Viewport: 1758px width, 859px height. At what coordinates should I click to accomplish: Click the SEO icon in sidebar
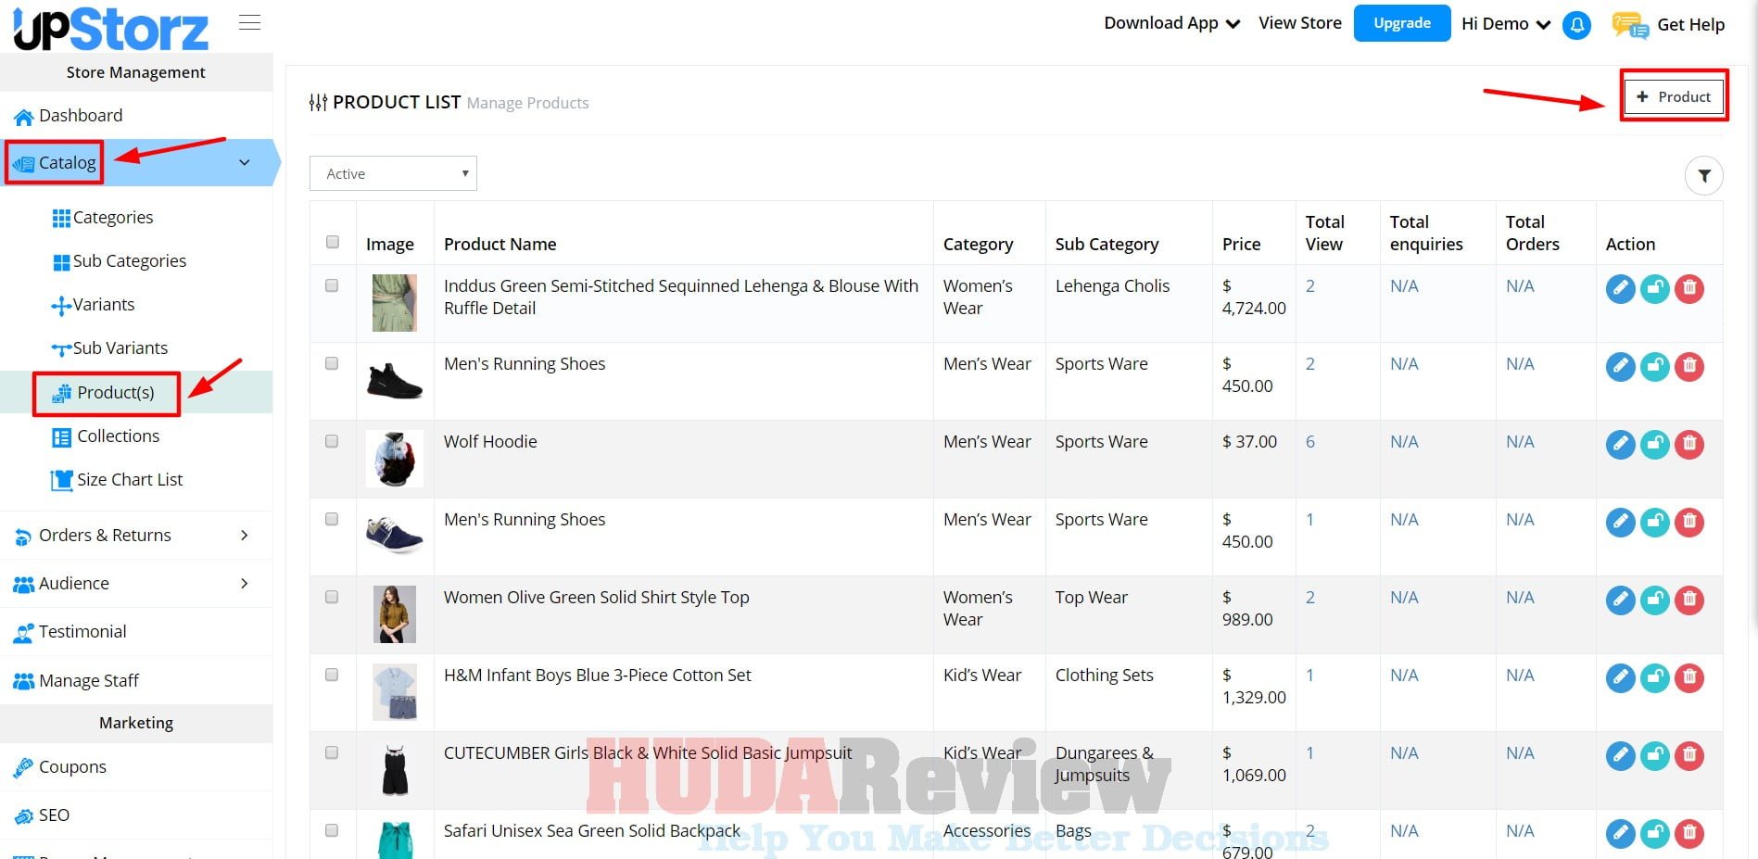[x=23, y=816]
